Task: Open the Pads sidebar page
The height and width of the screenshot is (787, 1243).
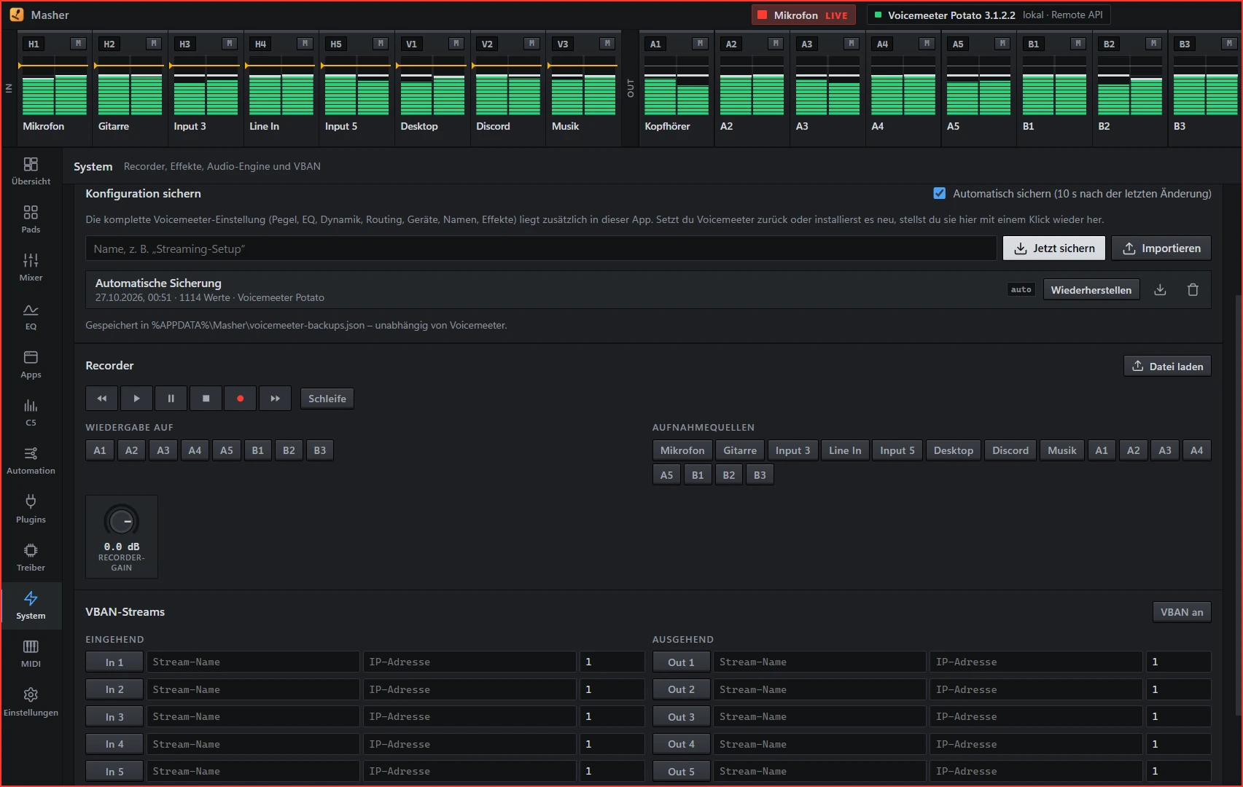Action: pos(31,219)
